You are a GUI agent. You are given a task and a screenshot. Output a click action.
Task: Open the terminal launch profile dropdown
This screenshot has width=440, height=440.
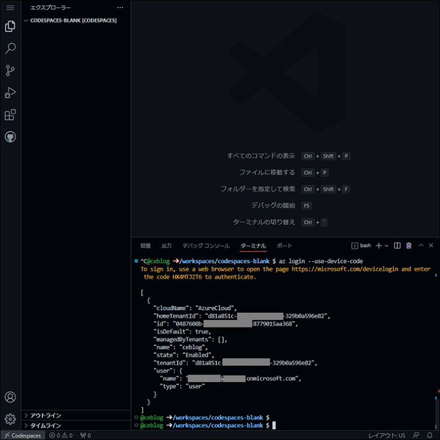tap(387, 246)
